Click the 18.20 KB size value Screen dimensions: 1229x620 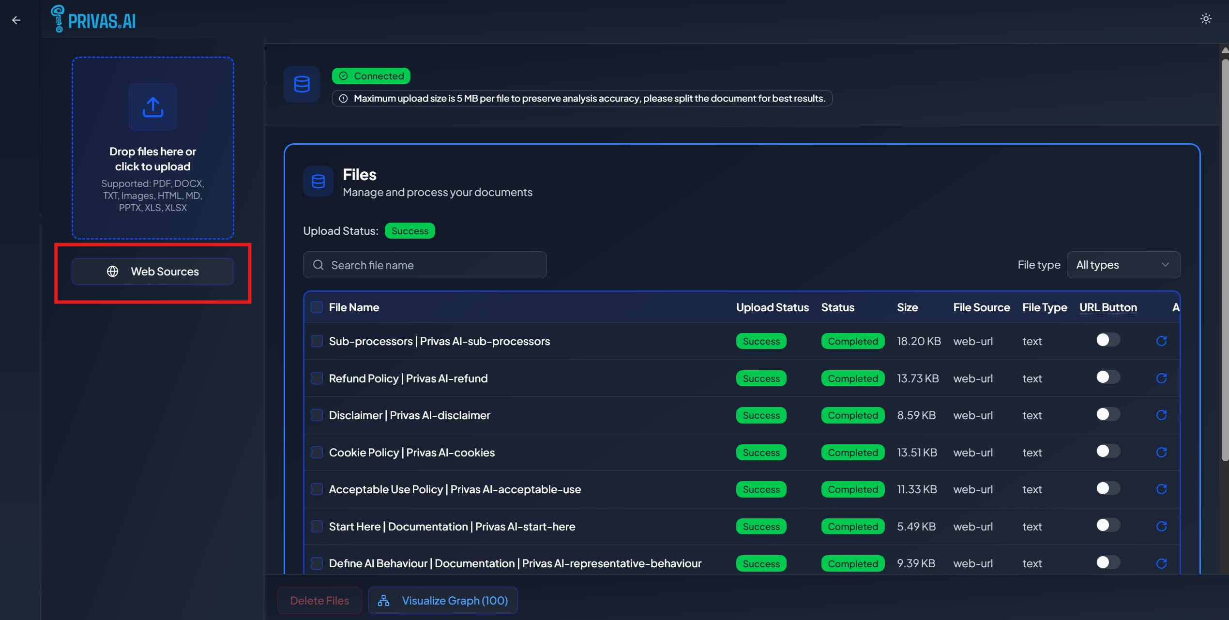coord(919,341)
